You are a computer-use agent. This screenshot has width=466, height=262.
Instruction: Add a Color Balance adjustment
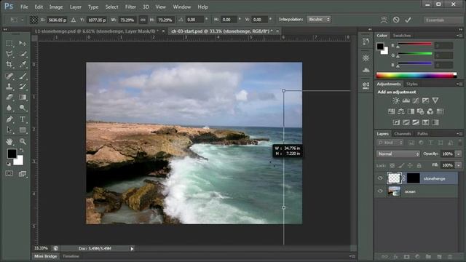[x=401, y=111]
